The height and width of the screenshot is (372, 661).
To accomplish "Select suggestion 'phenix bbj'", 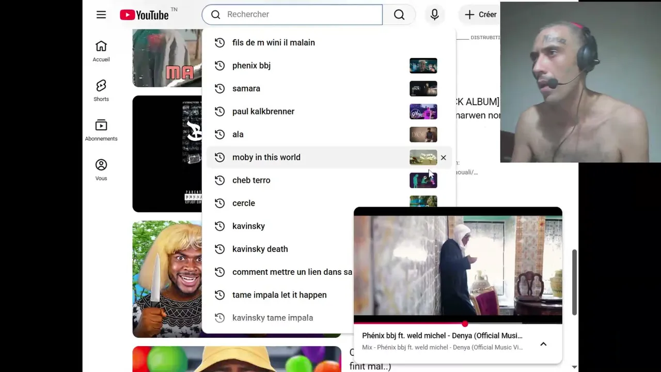I will [x=328, y=66].
